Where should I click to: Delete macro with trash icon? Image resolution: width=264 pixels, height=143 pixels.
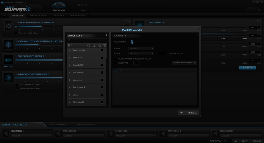tap(105, 45)
